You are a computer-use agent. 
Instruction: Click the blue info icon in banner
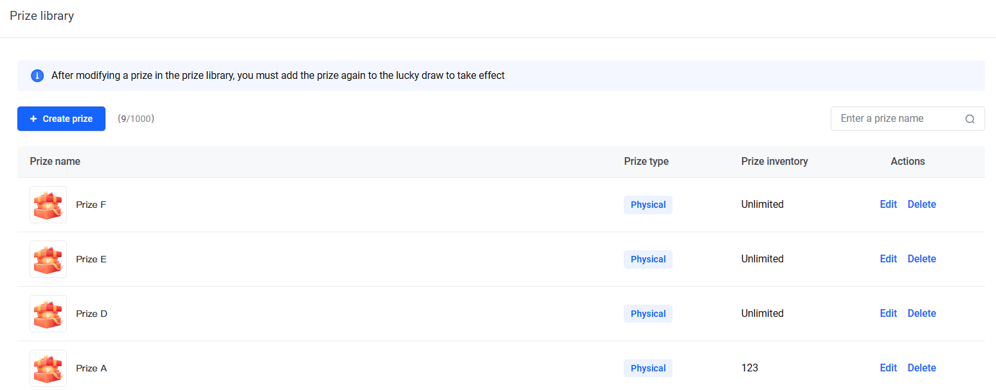[x=37, y=76]
